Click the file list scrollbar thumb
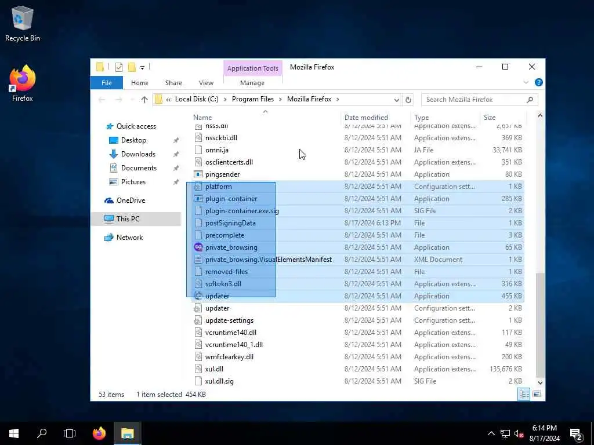Viewport: 594px width, 445px height. click(540, 324)
